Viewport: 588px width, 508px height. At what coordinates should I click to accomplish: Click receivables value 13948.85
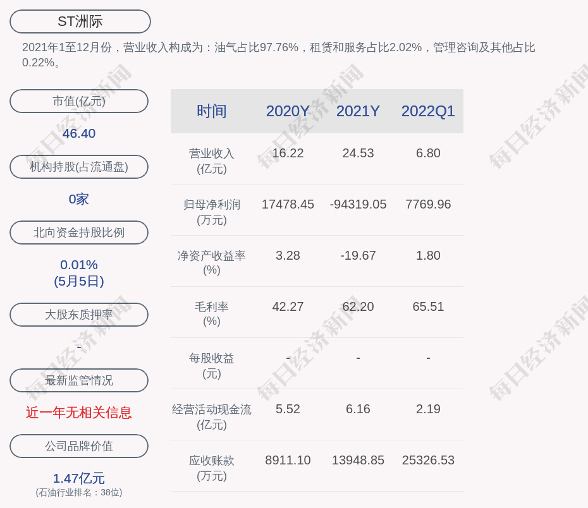pos(358,460)
